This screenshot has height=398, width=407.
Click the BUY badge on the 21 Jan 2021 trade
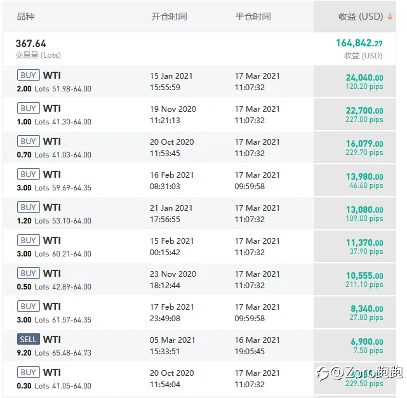pyautogui.click(x=28, y=208)
